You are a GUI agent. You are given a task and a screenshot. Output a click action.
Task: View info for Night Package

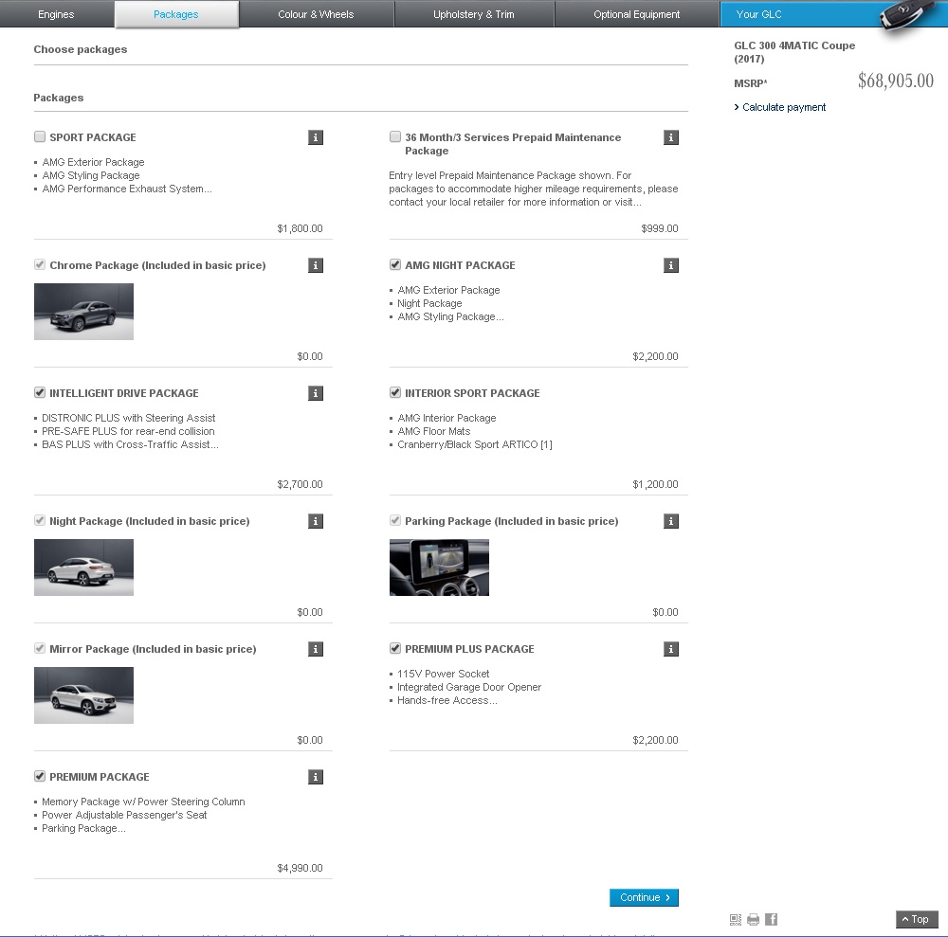coord(315,521)
